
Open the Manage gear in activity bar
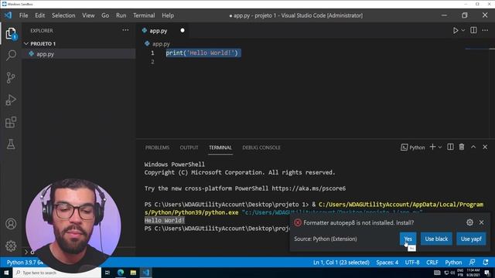coord(11,246)
